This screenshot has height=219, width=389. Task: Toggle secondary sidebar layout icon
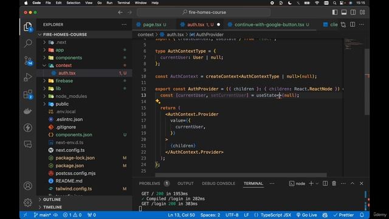[353, 12]
